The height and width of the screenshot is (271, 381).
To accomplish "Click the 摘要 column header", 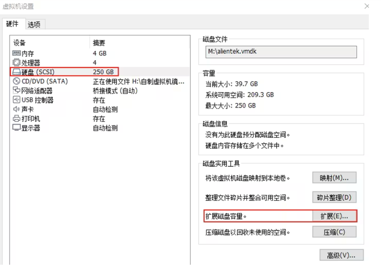I will 99,43.
